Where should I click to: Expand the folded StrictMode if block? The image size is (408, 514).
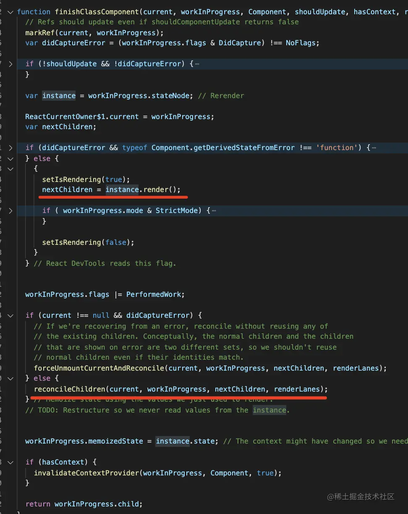coord(10,210)
